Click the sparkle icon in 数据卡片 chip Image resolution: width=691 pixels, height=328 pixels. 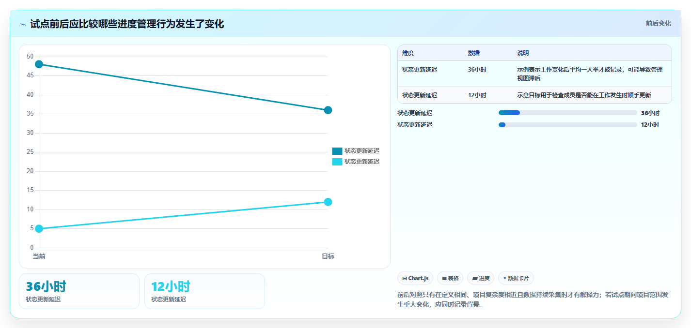[505, 278]
